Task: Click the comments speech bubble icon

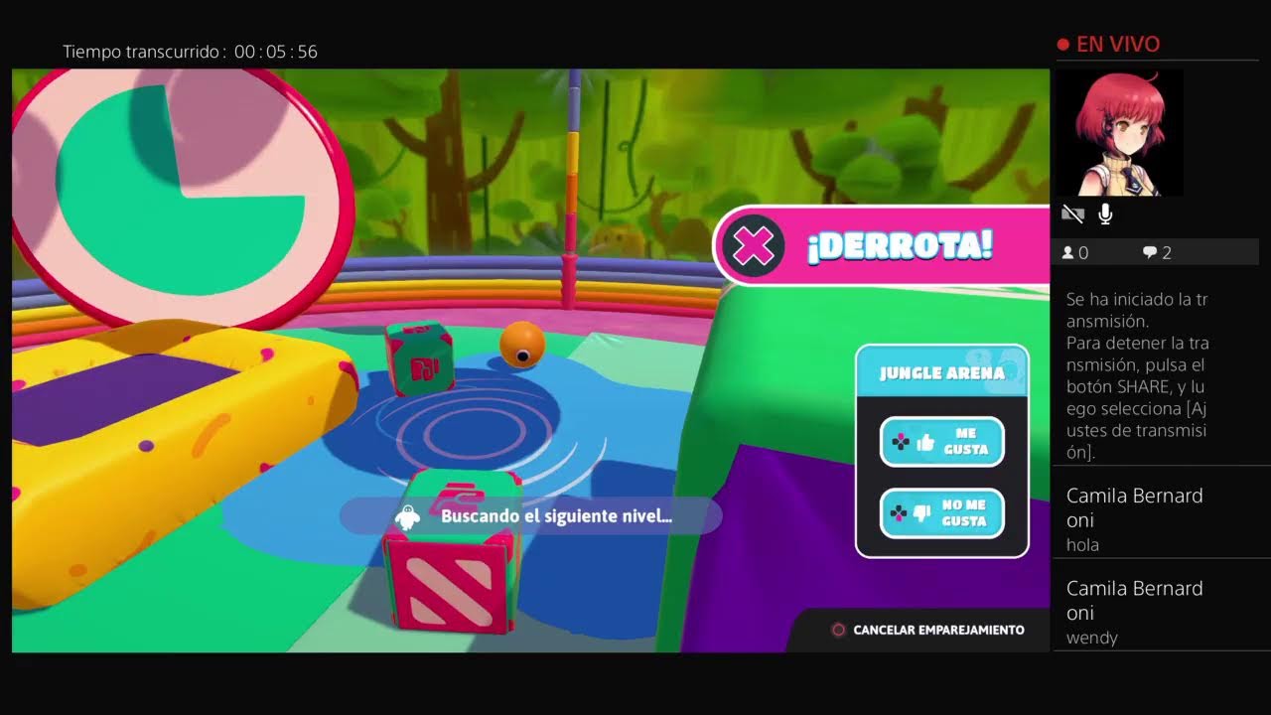Action: pos(1150,253)
